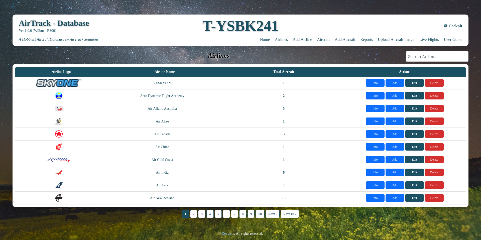The height and width of the screenshot is (240, 481).
Task: Focus the Search Airlines field
Action: 437,56
